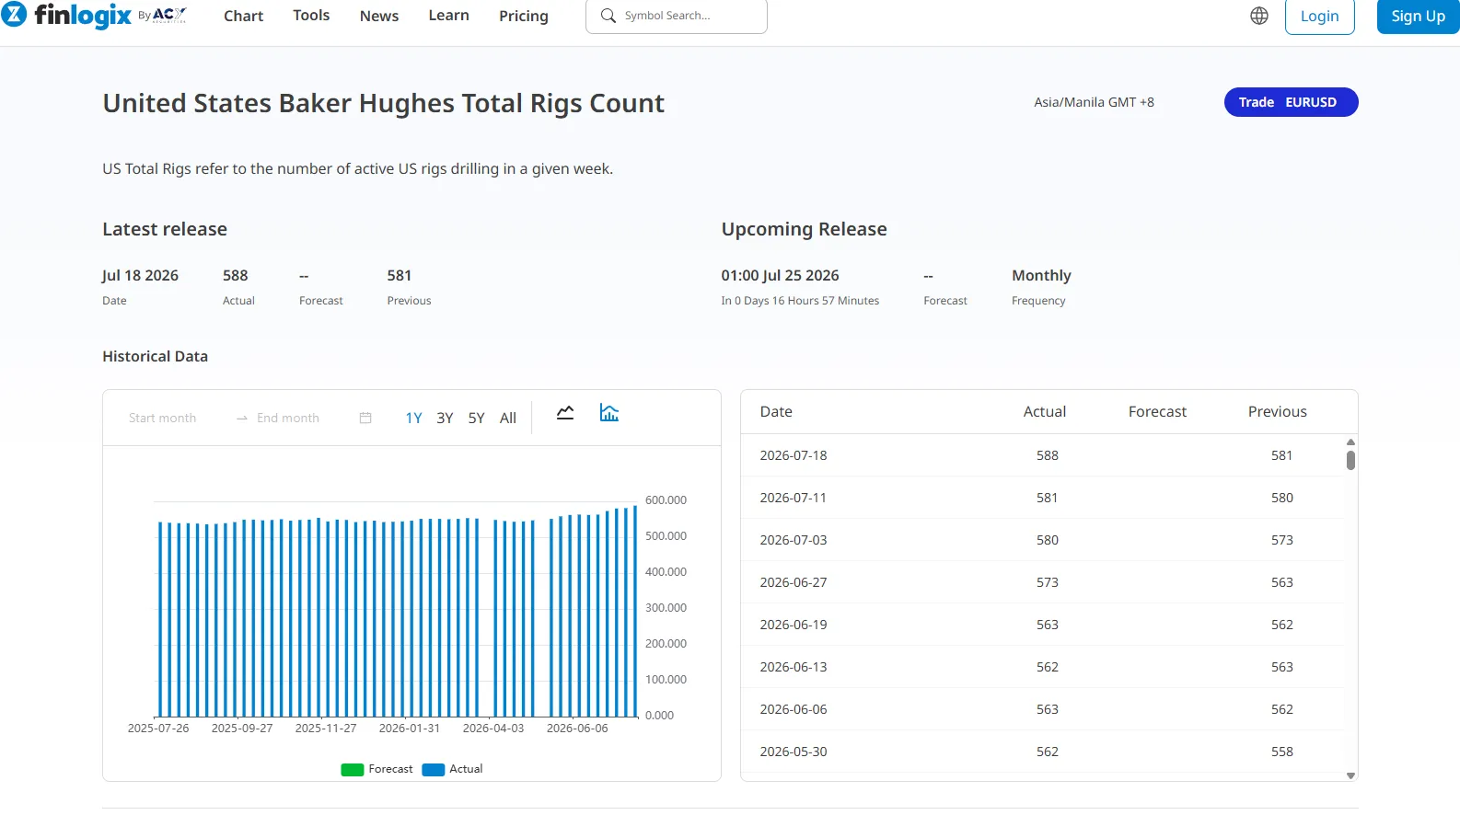This screenshot has height=815, width=1460.
Task: Toggle the Actual legend series
Action: (452, 769)
